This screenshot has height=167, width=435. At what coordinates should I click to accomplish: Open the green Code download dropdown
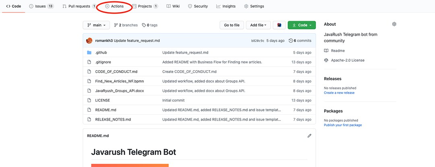tap(302, 25)
